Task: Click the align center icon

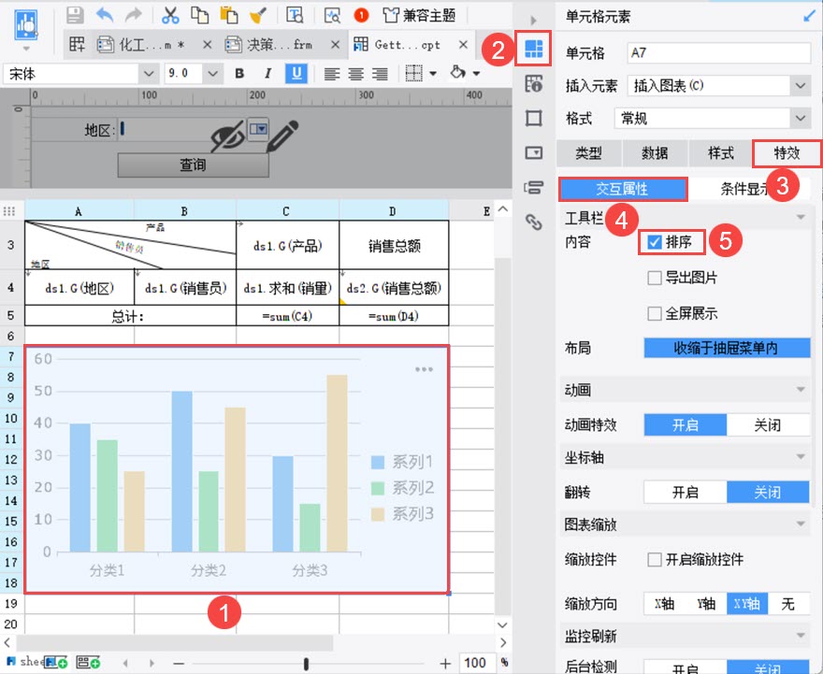Action: click(x=356, y=73)
